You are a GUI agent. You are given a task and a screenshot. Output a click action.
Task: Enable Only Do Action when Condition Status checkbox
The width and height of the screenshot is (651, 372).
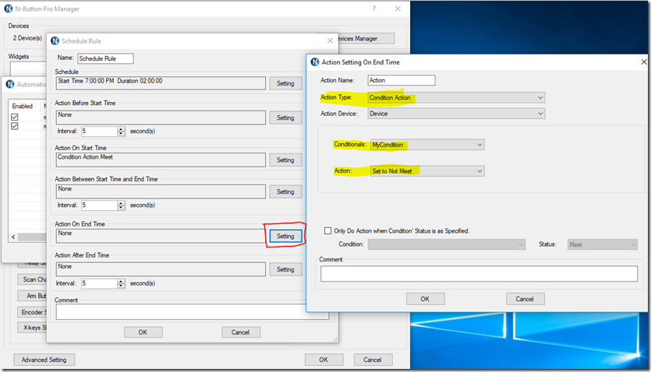(x=328, y=230)
